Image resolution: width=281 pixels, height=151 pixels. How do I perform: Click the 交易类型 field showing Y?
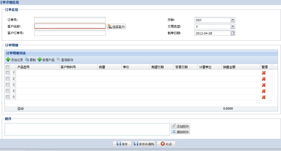tap(213, 26)
